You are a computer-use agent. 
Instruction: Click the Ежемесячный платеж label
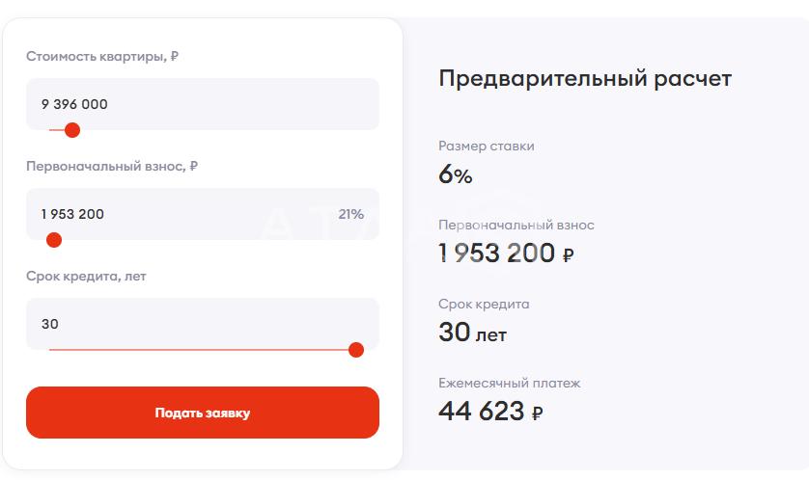(509, 383)
